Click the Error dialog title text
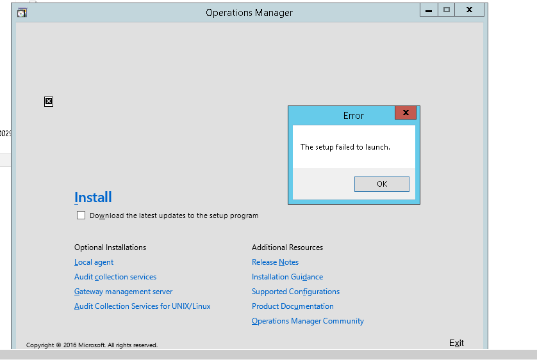 (x=354, y=116)
